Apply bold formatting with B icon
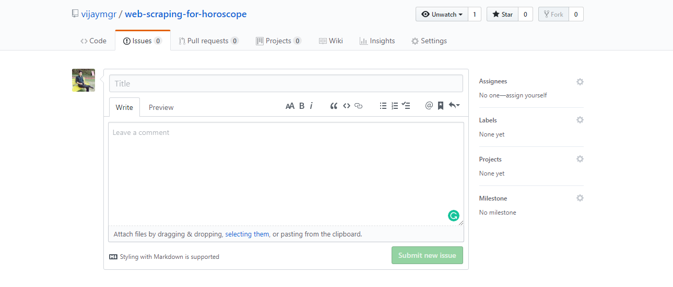The height and width of the screenshot is (287, 673). tap(302, 106)
